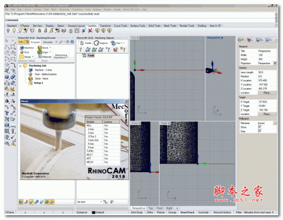
Task: Toggle Grid Snap in status bar
Action: tap(137, 212)
